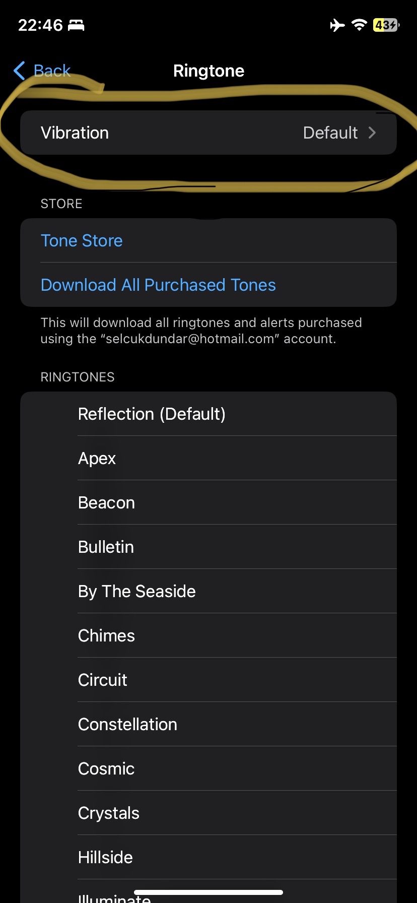Choose the Chimes ringtone

[208, 635]
